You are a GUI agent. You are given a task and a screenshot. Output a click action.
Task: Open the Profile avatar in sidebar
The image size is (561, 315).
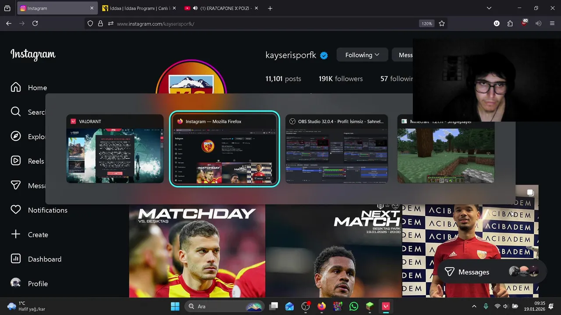coord(16,283)
